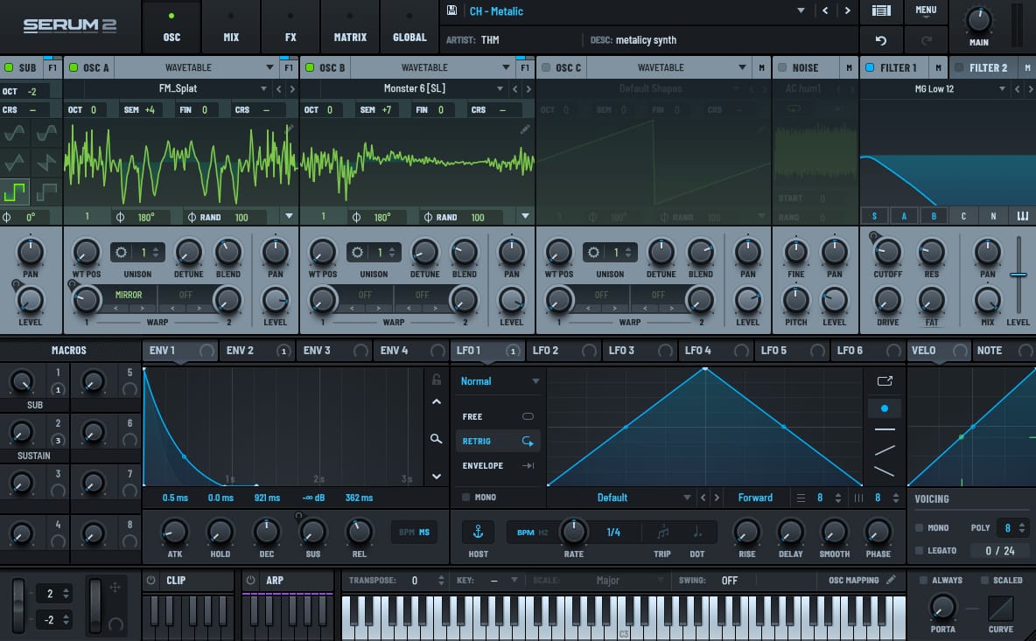Select the triangle sub waveform shape
The width and height of the screenshot is (1036, 641).
pyautogui.click(x=15, y=163)
